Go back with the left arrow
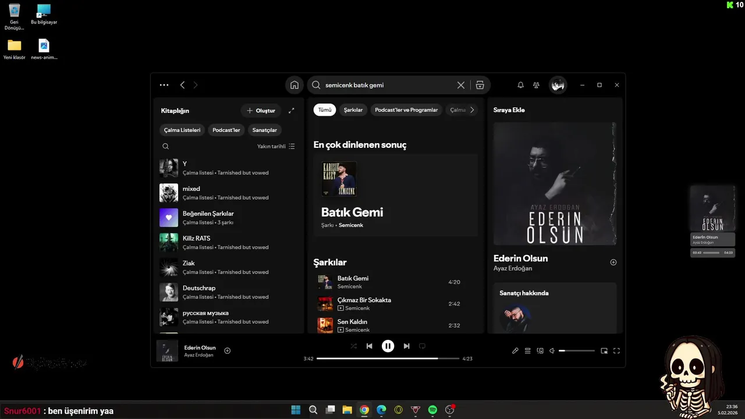The image size is (745, 419). coord(182,85)
